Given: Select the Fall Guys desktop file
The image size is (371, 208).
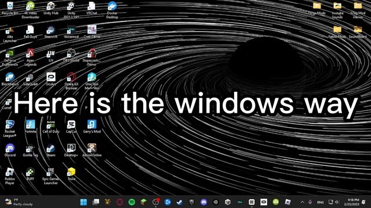Looking at the screenshot, I should point(30,32).
